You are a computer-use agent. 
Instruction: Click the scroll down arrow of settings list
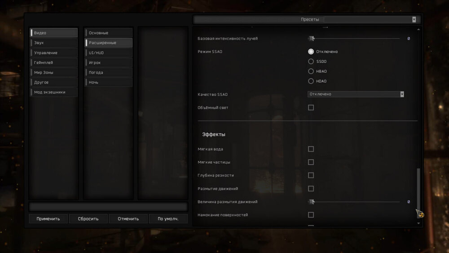pos(418,223)
